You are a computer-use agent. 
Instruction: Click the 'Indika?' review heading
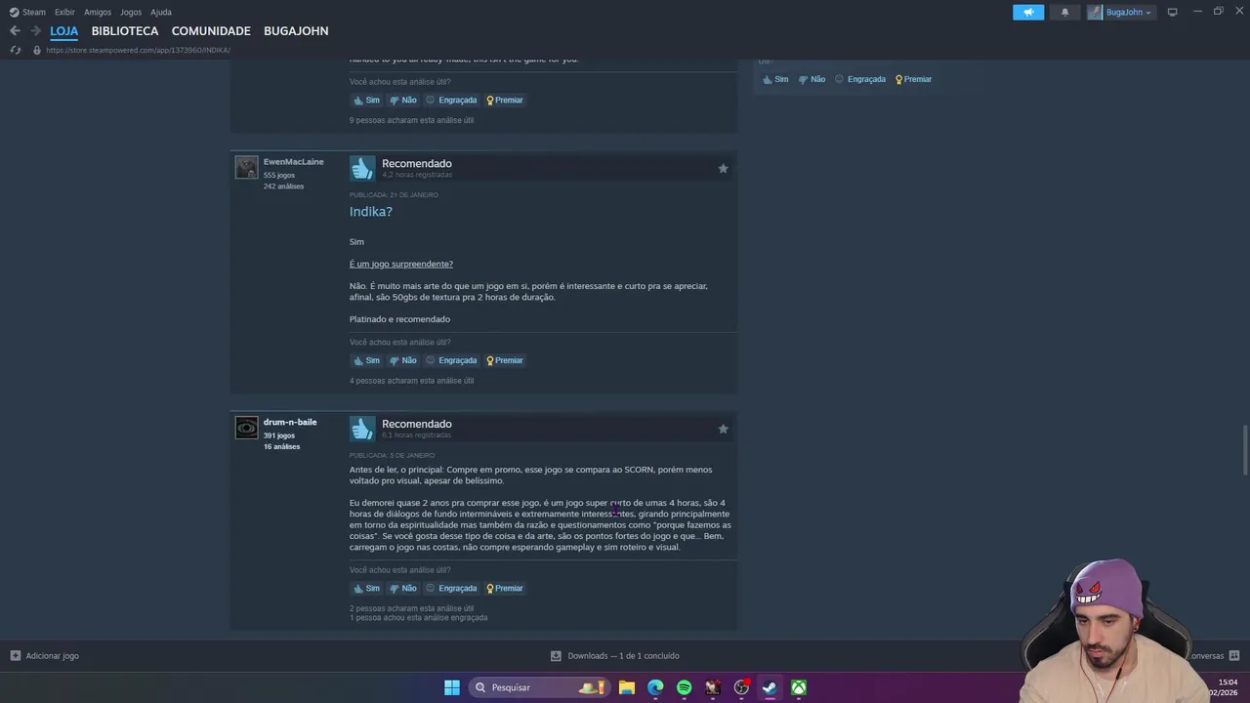[371, 212]
